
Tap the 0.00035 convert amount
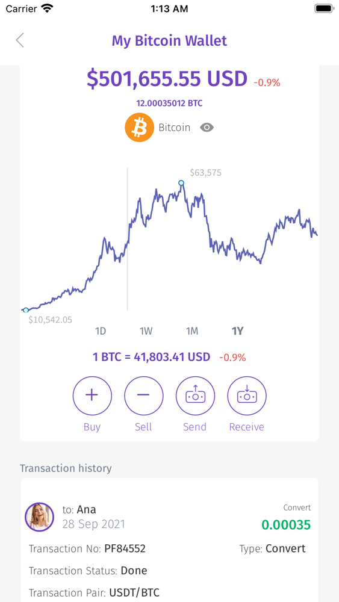coord(286,524)
